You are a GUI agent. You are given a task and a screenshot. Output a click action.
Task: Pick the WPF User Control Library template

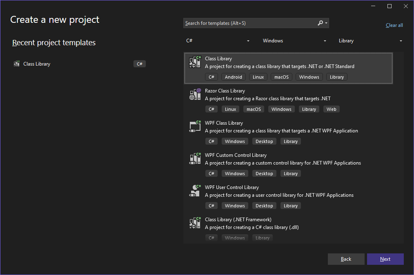click(x=288, y=196)
